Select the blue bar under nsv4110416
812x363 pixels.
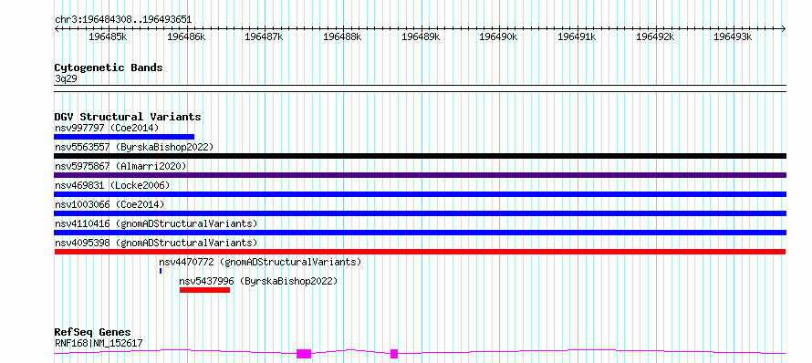click(x=420, y=233)
